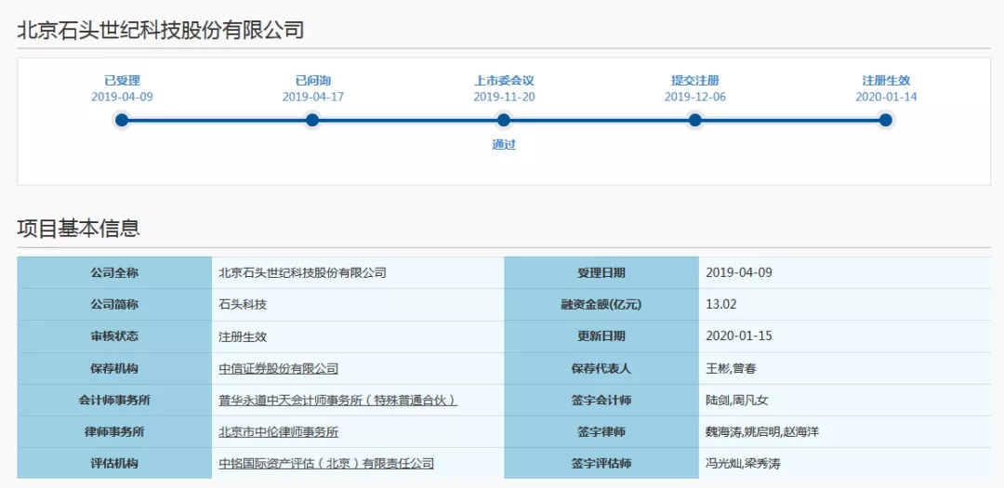Open the 中铭国际资产评估 appraiser link
1004x488 pixels.
click(325, 464)
